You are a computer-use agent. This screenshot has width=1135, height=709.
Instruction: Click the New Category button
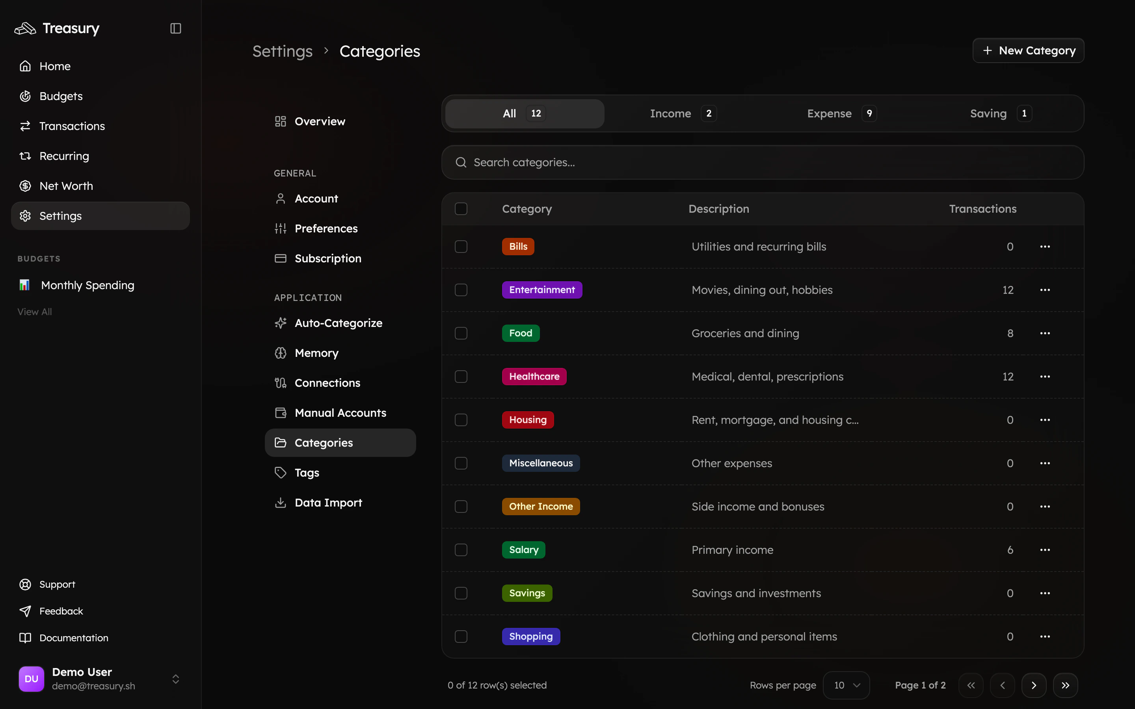tap(1028, 51)
